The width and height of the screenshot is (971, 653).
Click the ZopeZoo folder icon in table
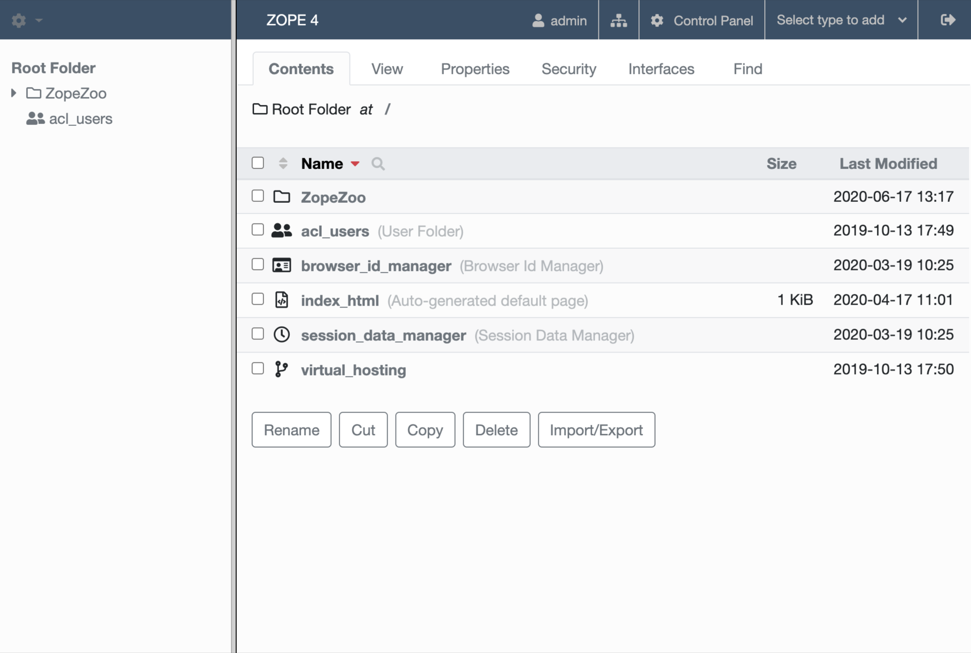[x=282, y=196]
